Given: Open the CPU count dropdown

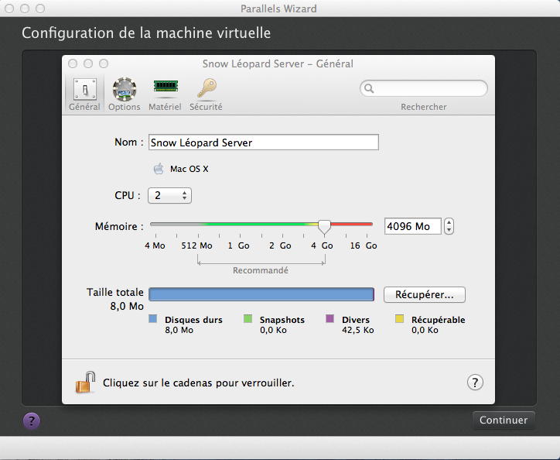Looking at the screenshot, I should pyautogui.click(x=169, y=196).
